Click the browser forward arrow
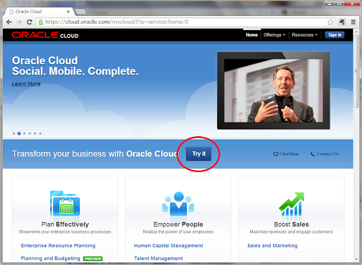 [x=19, y=22]
